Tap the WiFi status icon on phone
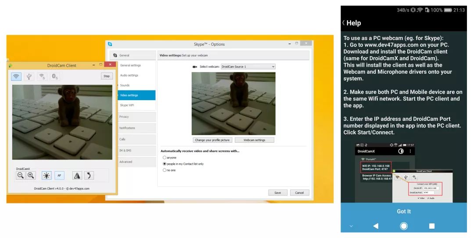 [x=420, y=10]
